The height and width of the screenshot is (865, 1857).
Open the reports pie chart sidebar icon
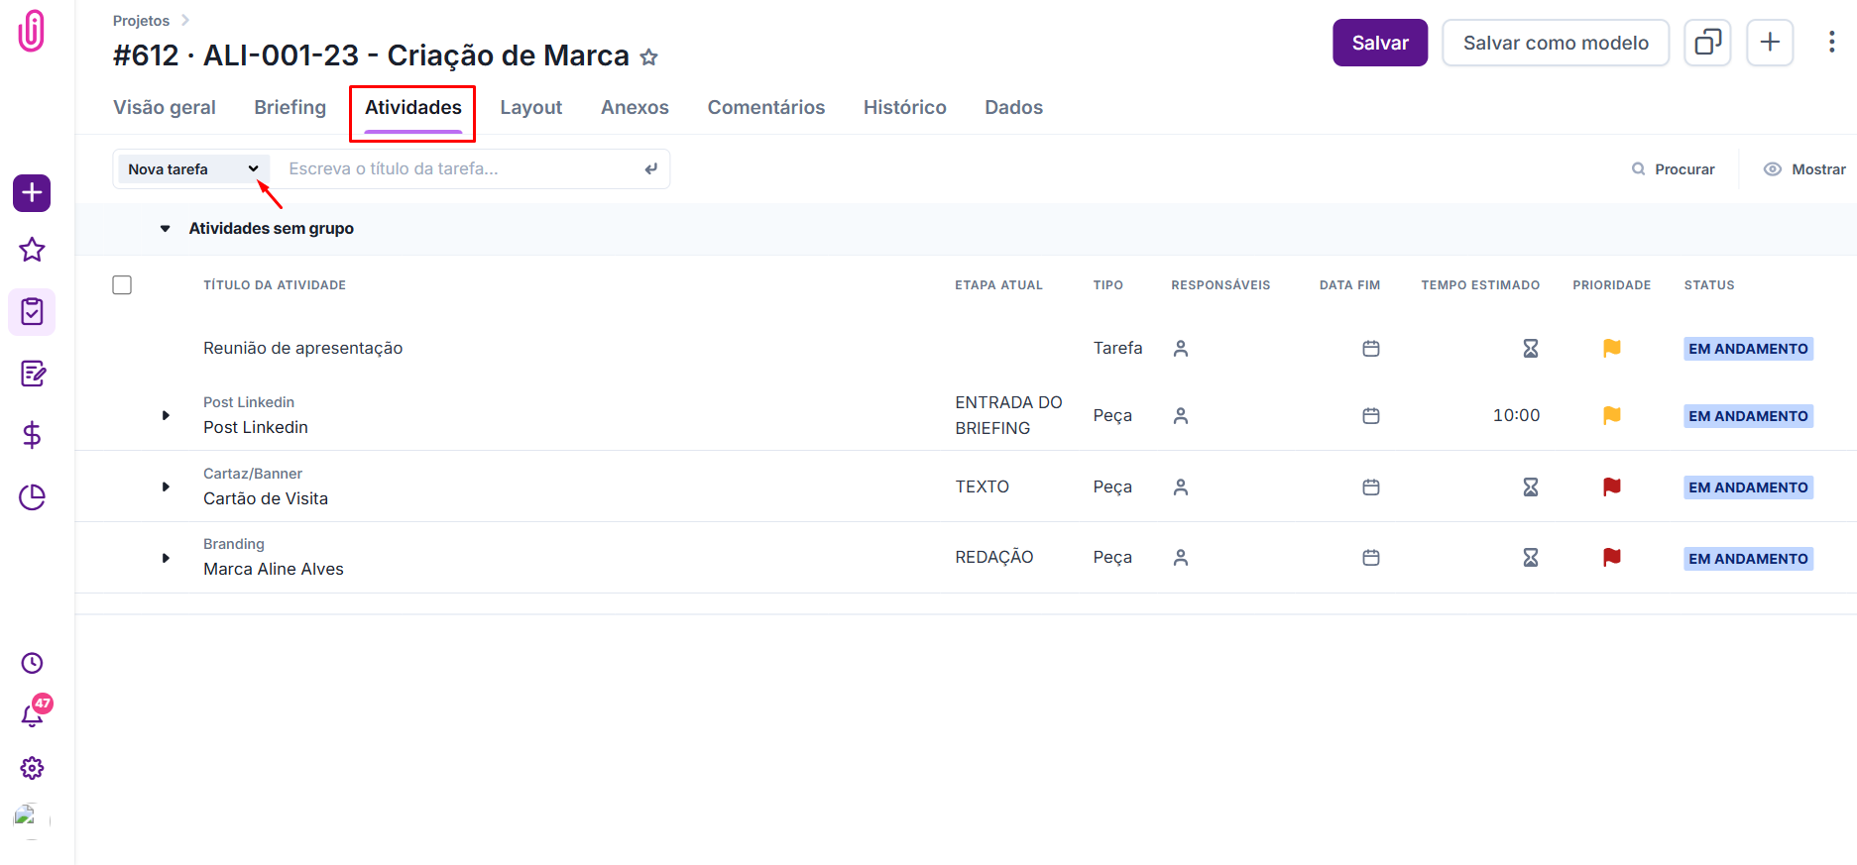[33, 496]
